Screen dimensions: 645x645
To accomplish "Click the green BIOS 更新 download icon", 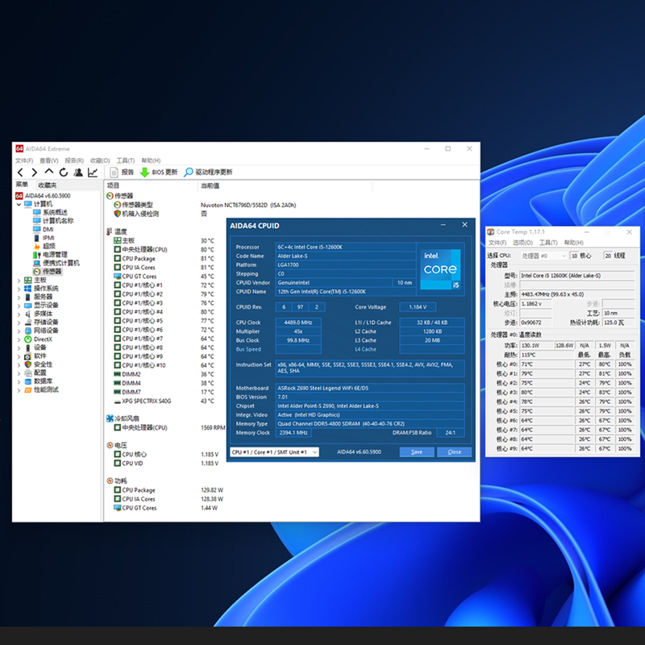I will [x=144, y=172].
